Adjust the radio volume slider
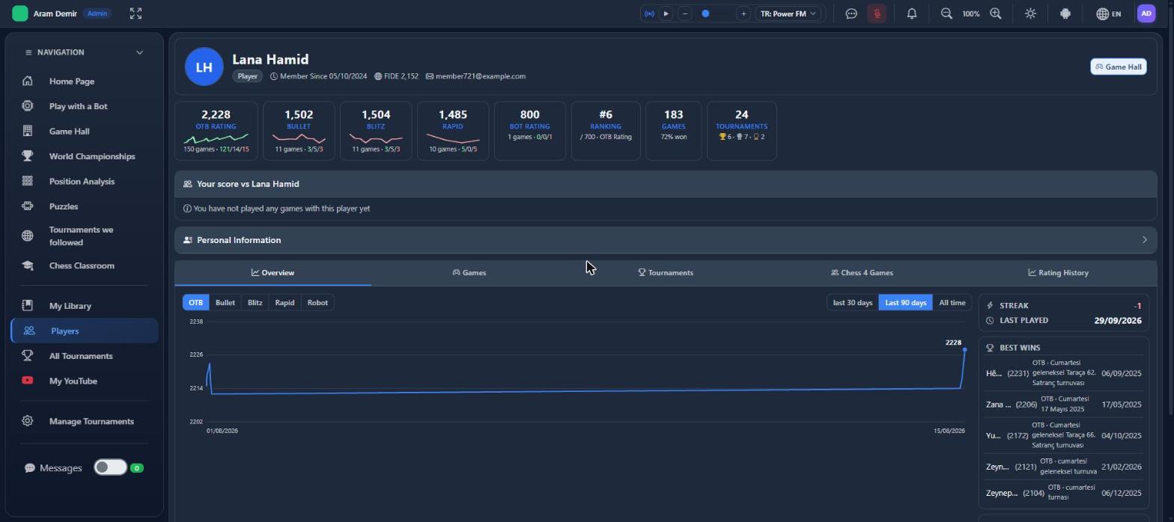This screenshot has height=522, width=1174. (714, 13)
